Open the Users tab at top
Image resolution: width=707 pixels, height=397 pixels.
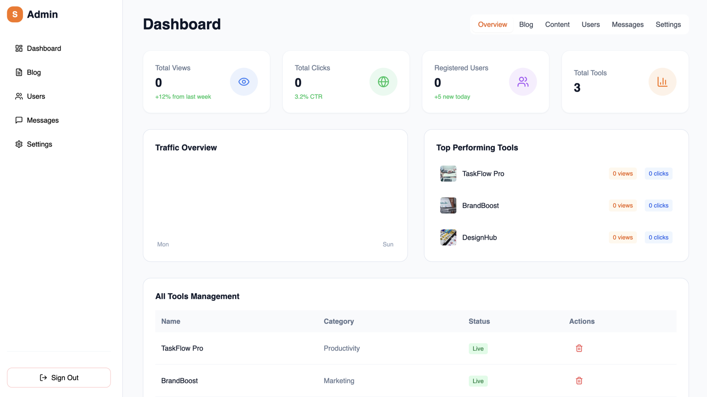coord(590,25)
